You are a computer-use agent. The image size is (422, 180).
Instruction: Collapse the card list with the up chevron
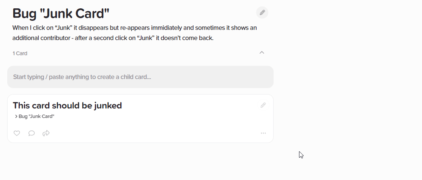coord(262,53)
